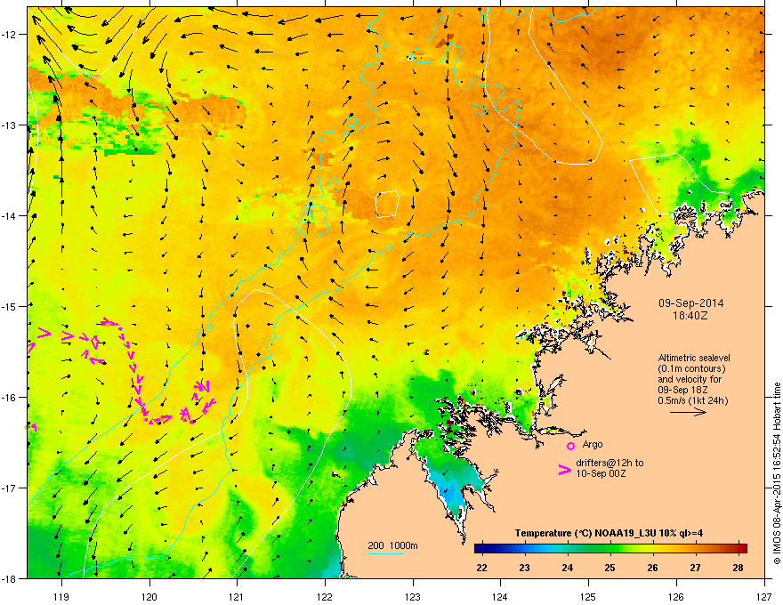783x605 pixels.
Task: Click the vertical IMOS copyright timestamp text
Action: [x=777, y=473]
